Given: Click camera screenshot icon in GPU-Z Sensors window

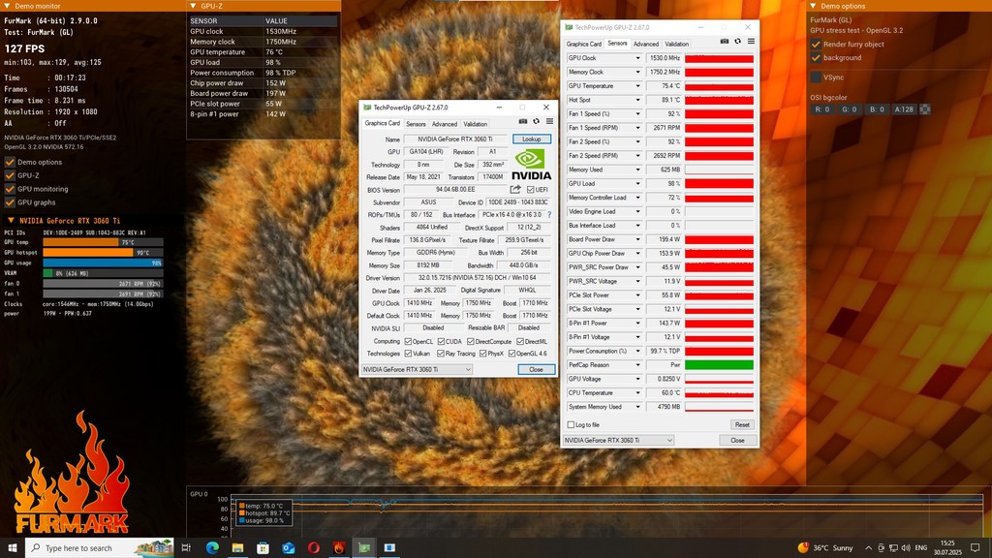Looking at the screenshot, I should 725,41.
